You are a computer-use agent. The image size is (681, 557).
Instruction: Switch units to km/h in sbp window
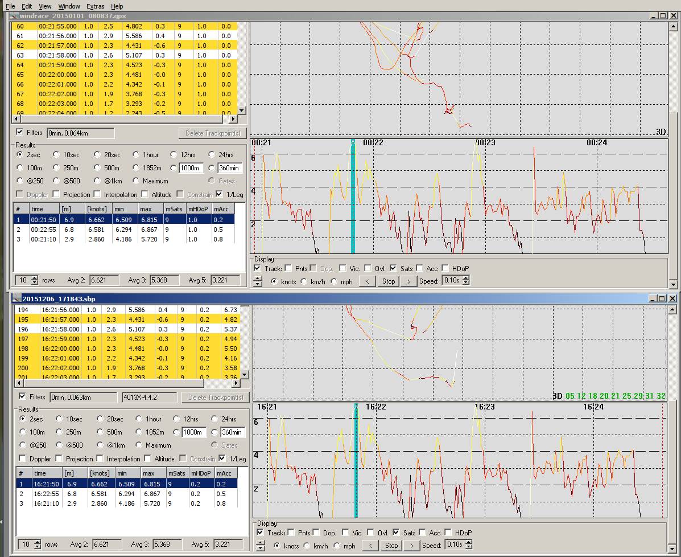[307, 546]
